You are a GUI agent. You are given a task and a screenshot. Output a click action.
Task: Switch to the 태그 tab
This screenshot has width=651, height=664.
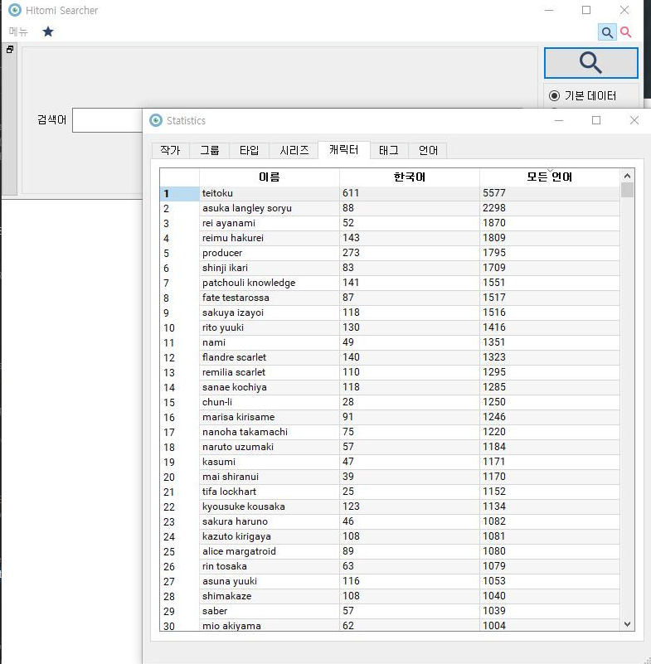tap(389, 150)
